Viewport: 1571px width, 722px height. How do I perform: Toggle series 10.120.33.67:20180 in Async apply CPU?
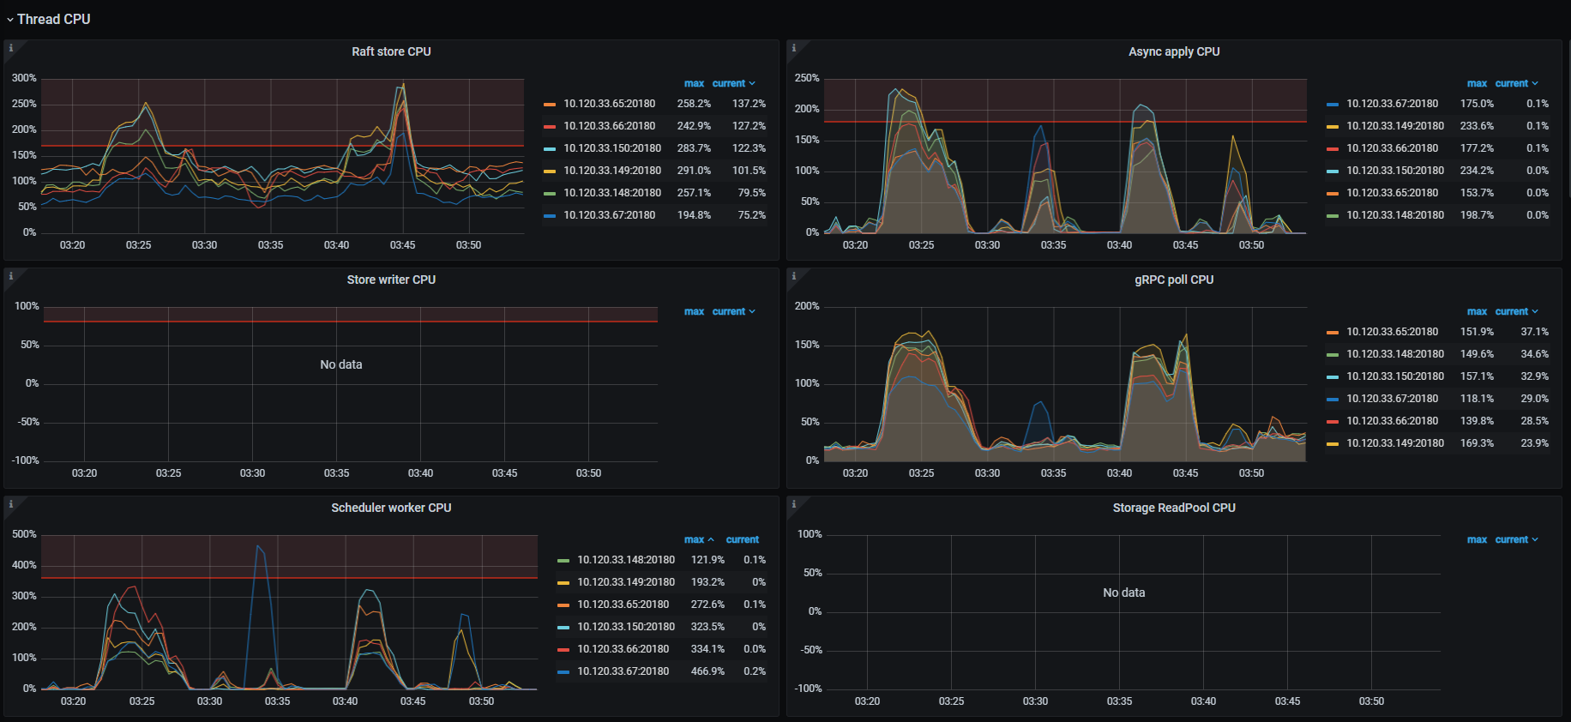tap(1392, 104)
